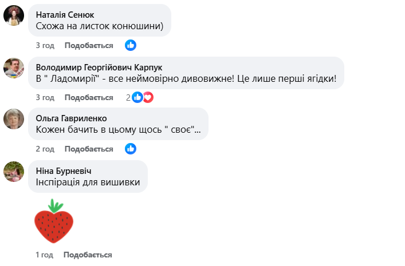The height and width of the screenshot is (266, 405).
Task: Click the "2 год" comment timestamp
Action: coord(45,149)
